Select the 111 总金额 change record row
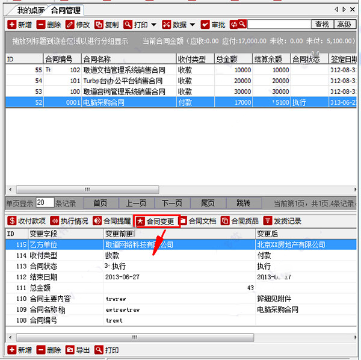Image resolution: width=361 pixels, height=360 pixels. tap(181, 288)
